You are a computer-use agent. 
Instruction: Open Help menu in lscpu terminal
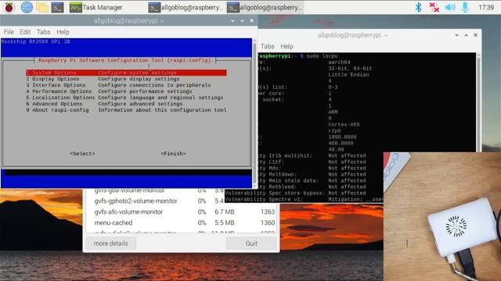click(x=287, y=47)
